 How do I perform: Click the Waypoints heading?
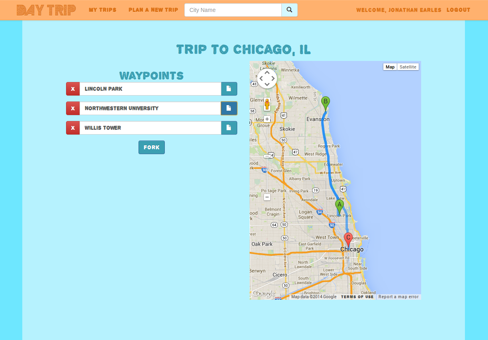tap(152, 76)
